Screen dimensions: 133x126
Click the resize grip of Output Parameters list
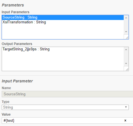127,69
